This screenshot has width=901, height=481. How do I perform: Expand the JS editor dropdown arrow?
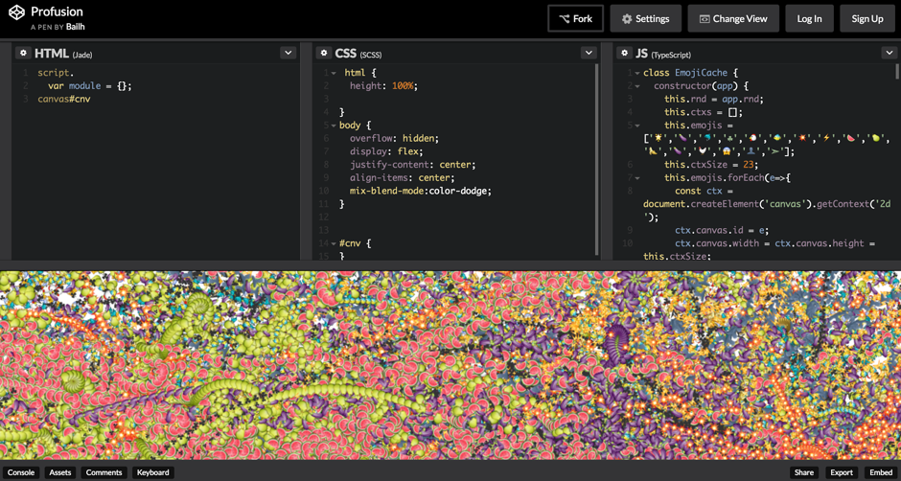pos(889,54)
